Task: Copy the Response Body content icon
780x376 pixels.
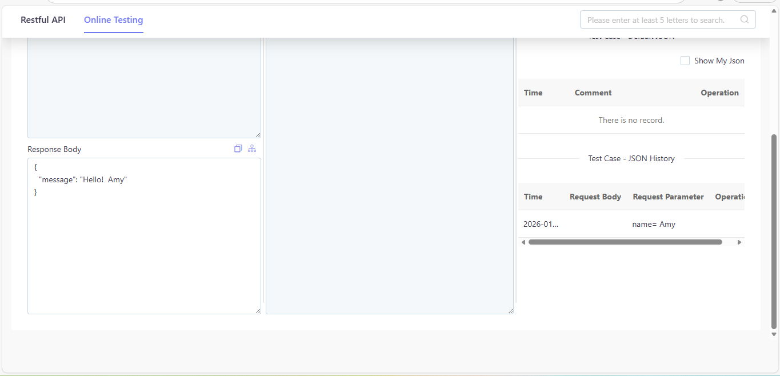Action: [x=238, y=149]
